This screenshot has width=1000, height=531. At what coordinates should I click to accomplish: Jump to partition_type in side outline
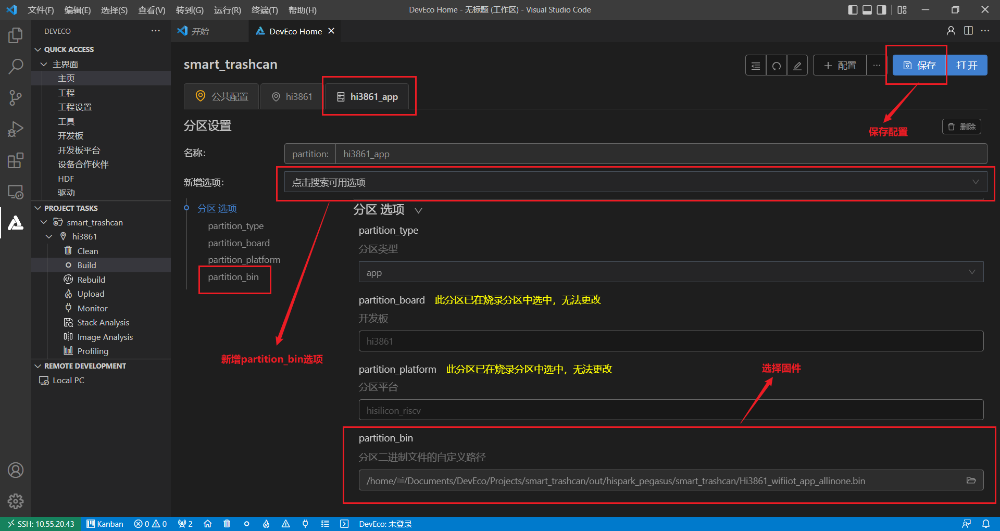pos(236,226)
